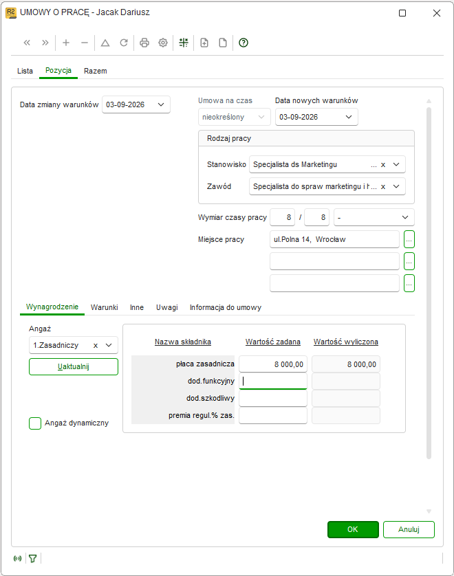Click the triangle edit icon in toolbar

pos(105,43)
